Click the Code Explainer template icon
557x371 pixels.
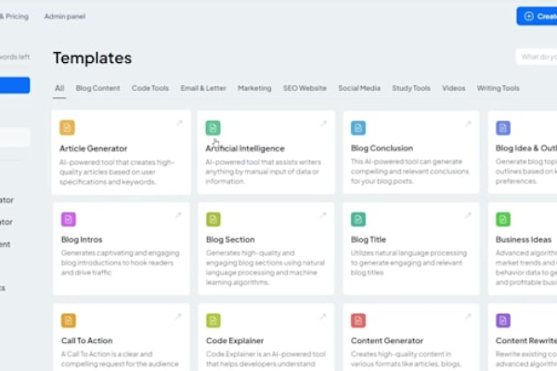coord(213,320)
